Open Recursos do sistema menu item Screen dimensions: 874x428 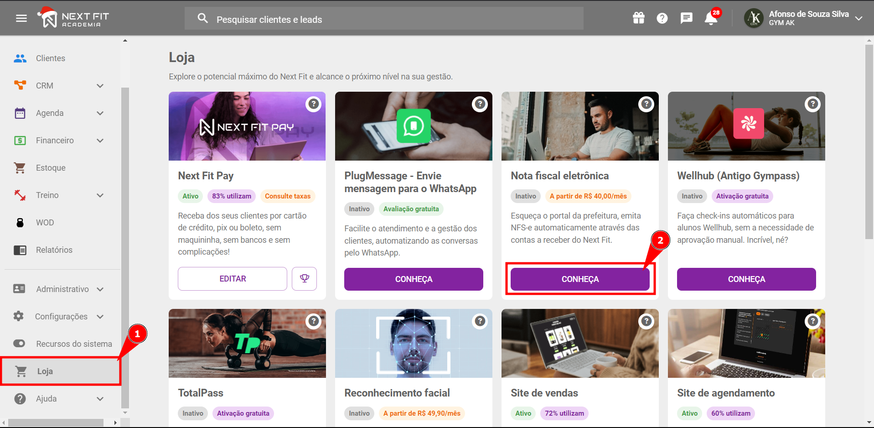tap(61, 344)
